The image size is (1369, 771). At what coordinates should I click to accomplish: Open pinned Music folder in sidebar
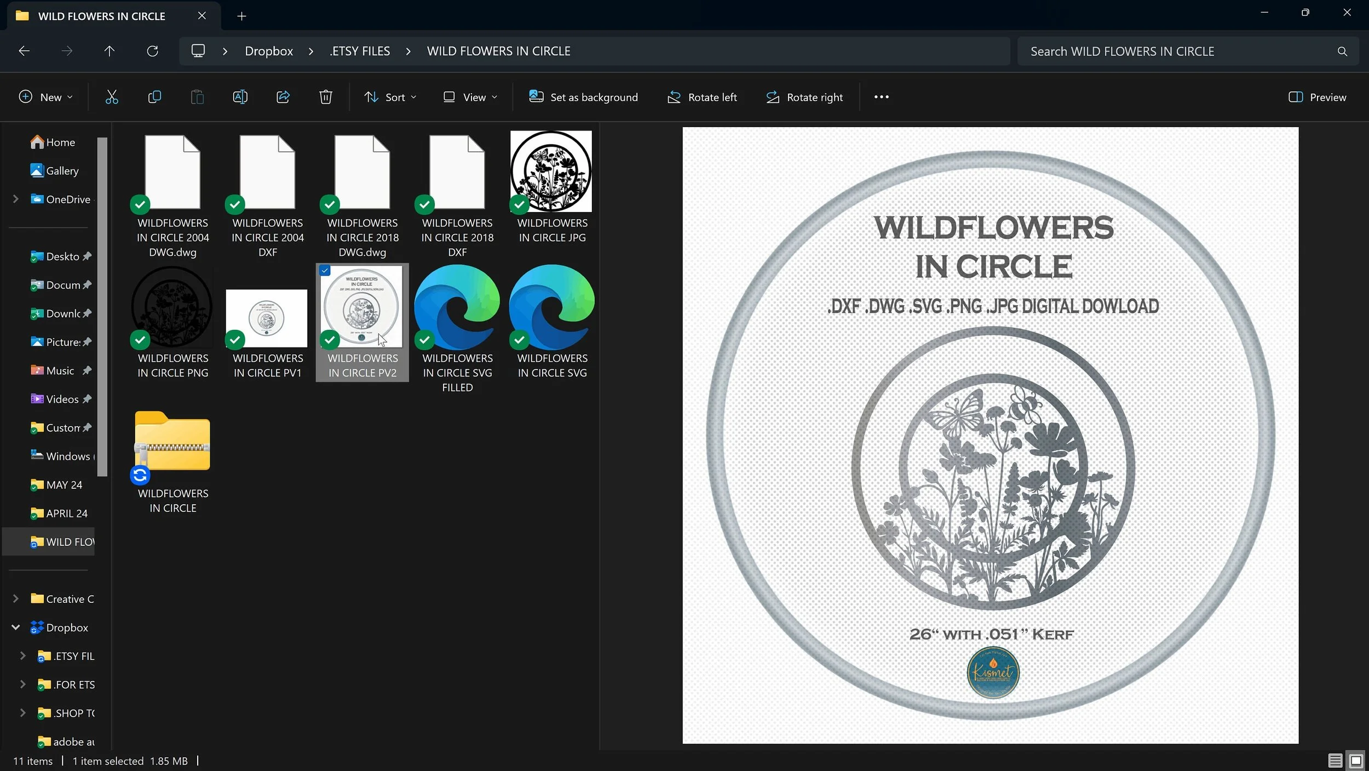pos(60,370)
